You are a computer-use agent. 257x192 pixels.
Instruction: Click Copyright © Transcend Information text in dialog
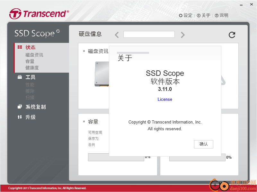coord(165,122)
